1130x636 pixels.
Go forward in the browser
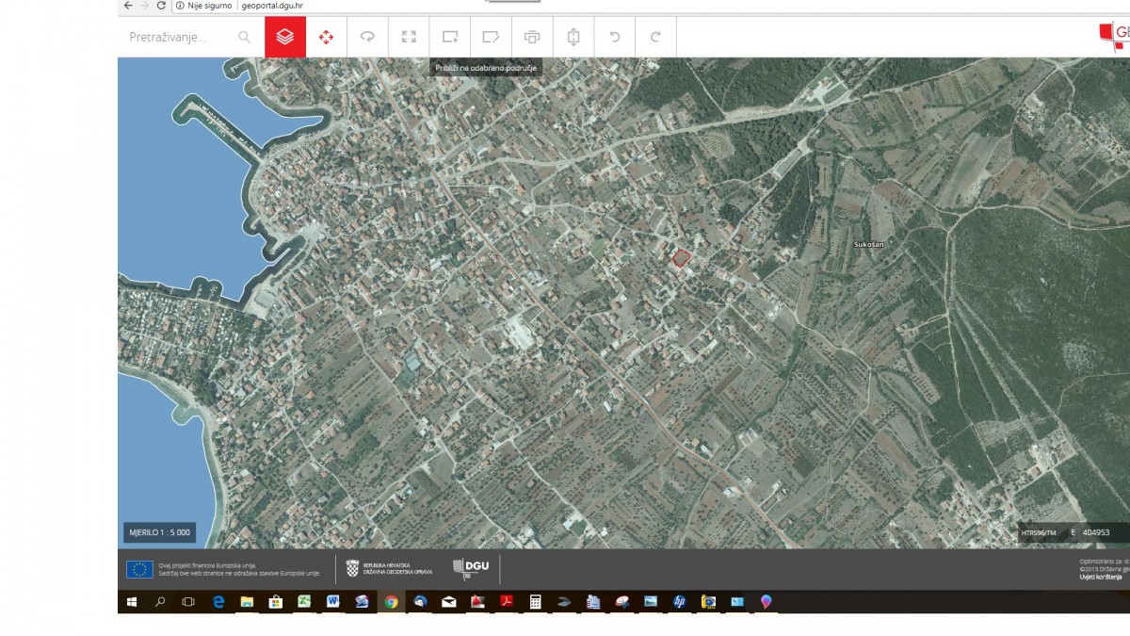(x=144, y=5)
